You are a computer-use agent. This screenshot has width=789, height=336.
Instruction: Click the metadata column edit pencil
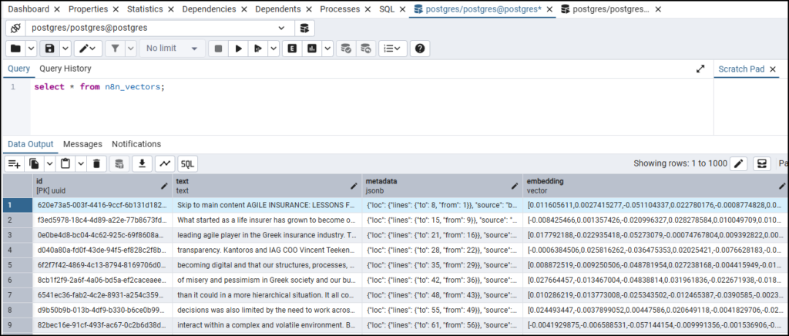click(515, 186)
